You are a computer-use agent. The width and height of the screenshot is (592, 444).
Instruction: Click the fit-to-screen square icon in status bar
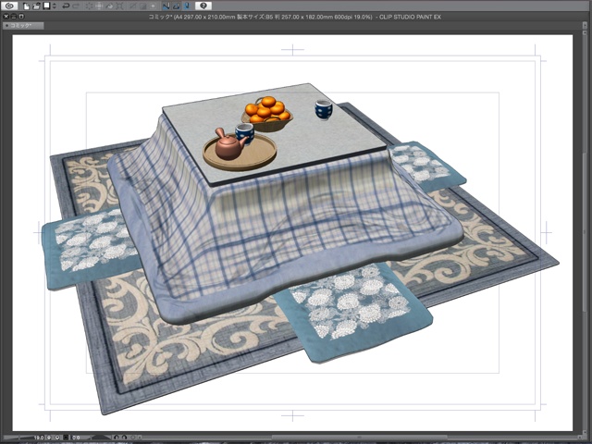pos(66,438)
